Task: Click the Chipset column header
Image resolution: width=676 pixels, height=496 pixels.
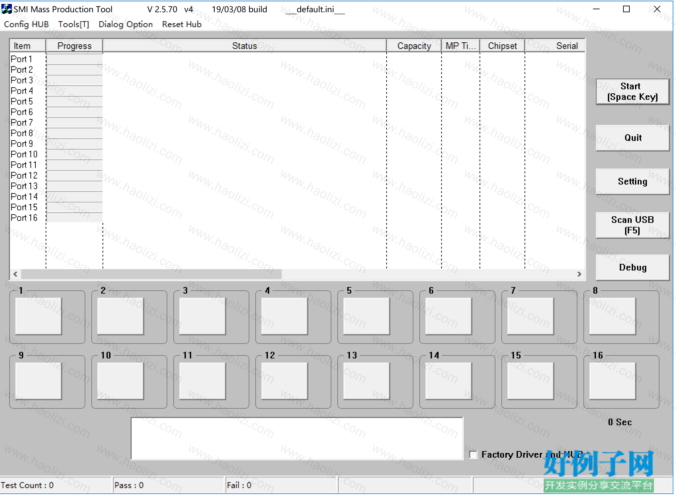Action: pos(502,46)
